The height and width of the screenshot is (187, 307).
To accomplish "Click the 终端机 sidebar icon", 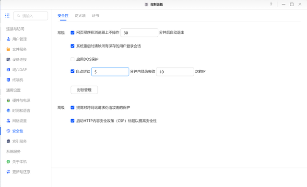I will [8, 80].
